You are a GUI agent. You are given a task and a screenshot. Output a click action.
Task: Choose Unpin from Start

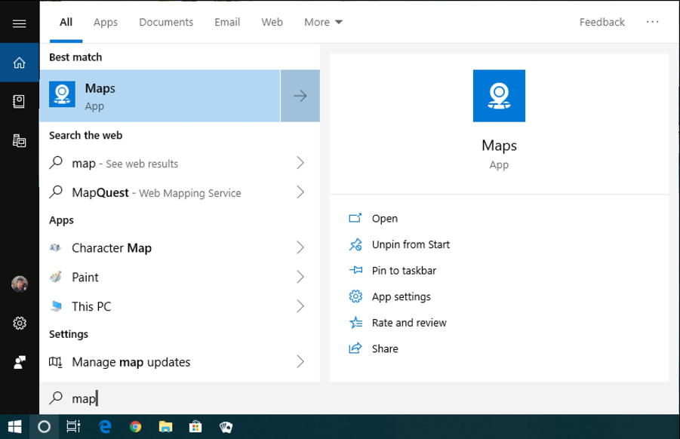click(x=411, y=244)
